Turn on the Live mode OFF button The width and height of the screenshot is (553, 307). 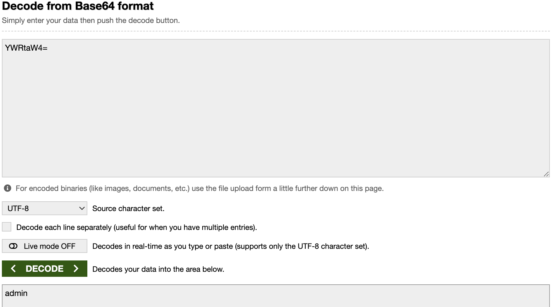point(45,246)
